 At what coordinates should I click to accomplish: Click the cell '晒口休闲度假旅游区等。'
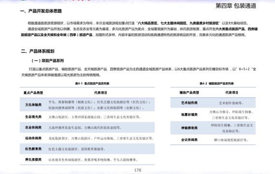(231, 140)
